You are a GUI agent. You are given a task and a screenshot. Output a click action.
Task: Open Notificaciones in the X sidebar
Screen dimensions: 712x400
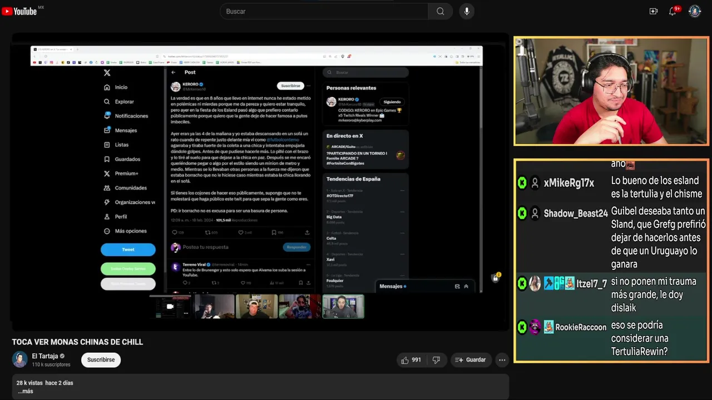click(x=126, y=116)
